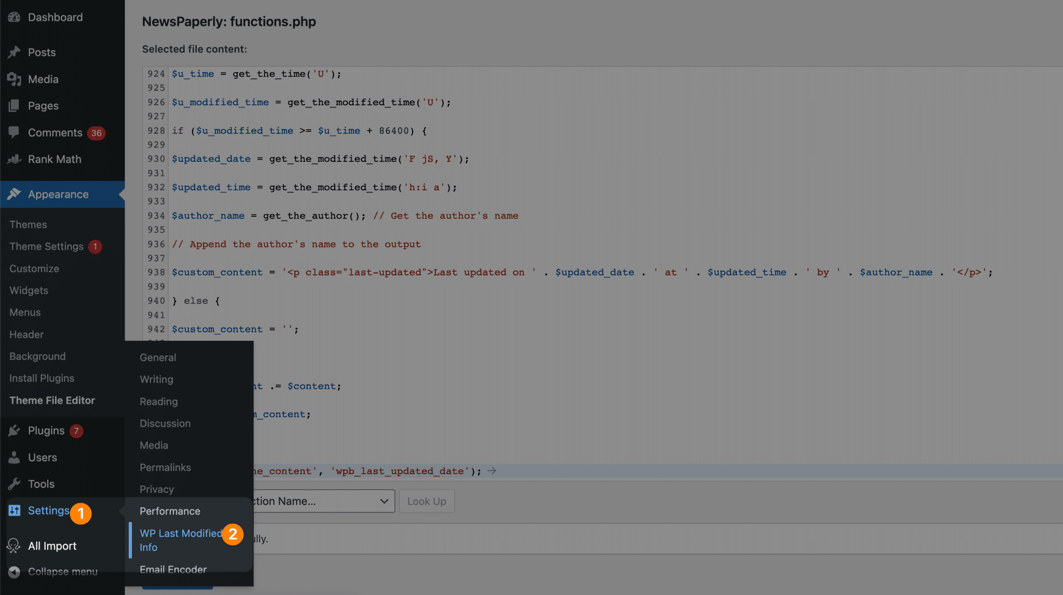This screenshot has height=595, width=1063.
Task: Click the All Import octopus icon
Action: [x=13, y=545]
